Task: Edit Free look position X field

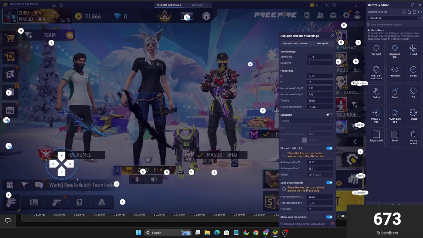Action: click(320, 197)
